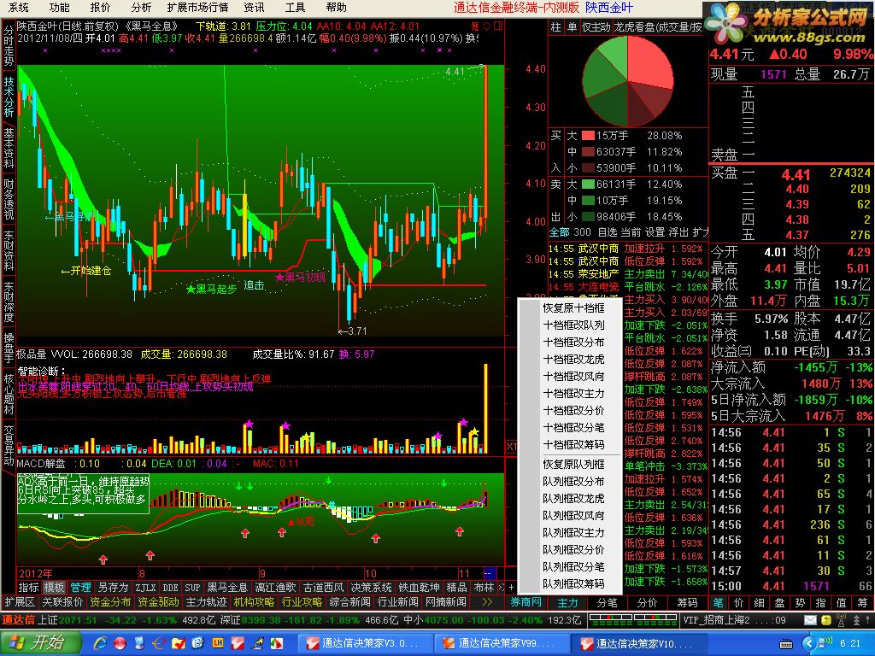
Task: Toggle the 柱 display button
Action: (555, 26)
